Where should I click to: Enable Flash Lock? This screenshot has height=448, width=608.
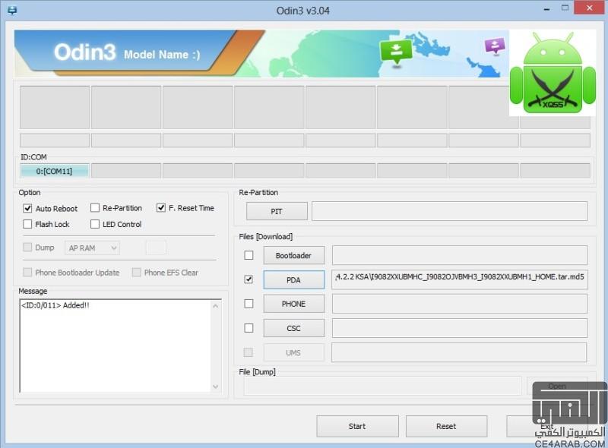click(28, 224)
